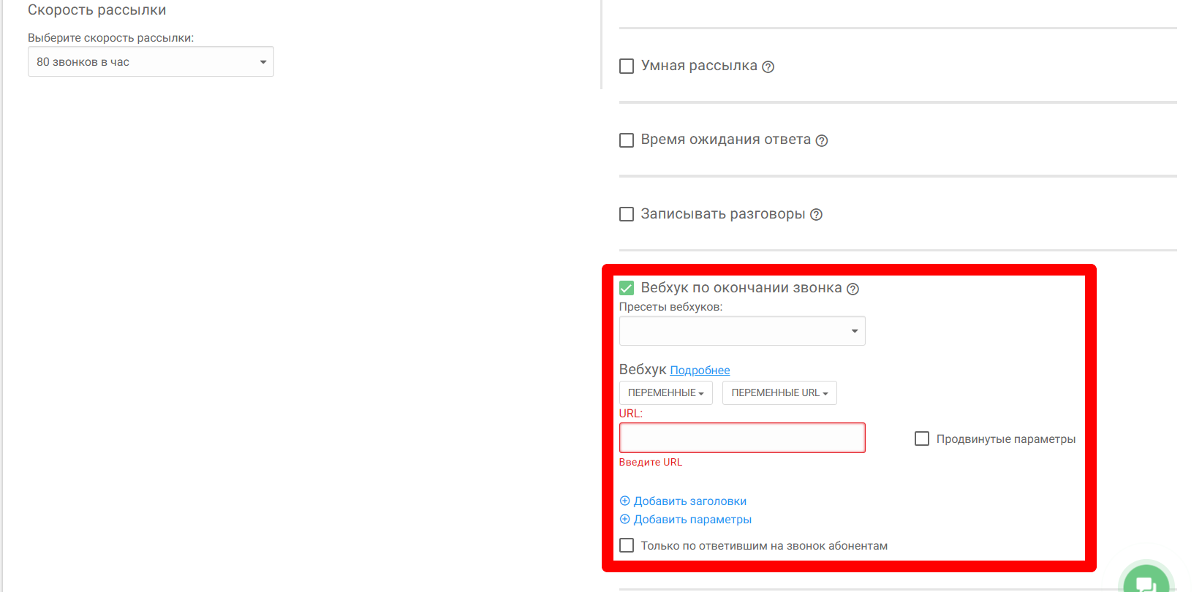This screenshot has height=592, width=1202.
Task: Check the Время ожидания ответа option
Action: pos(627,140)
